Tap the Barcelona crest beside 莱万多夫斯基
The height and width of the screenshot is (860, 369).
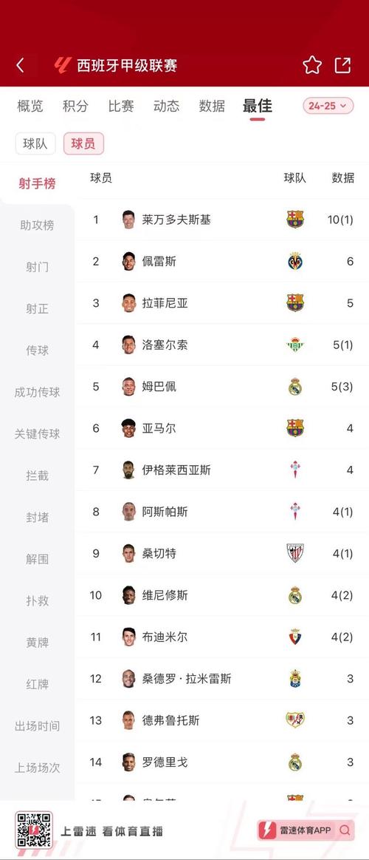(x=295, y=220)
